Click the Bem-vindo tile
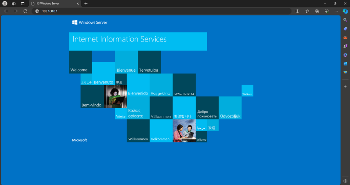This screenshot has width=350, height=185. tap(92, 97)
